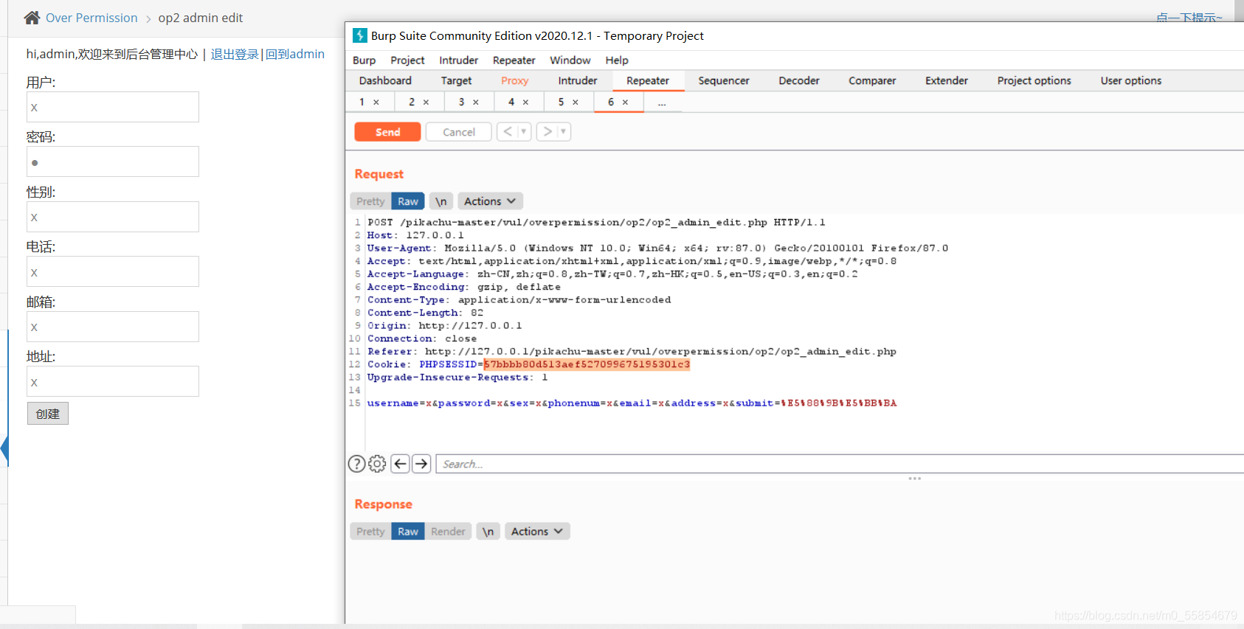Open the Request Actions dropdown

(x=490, y=201)
